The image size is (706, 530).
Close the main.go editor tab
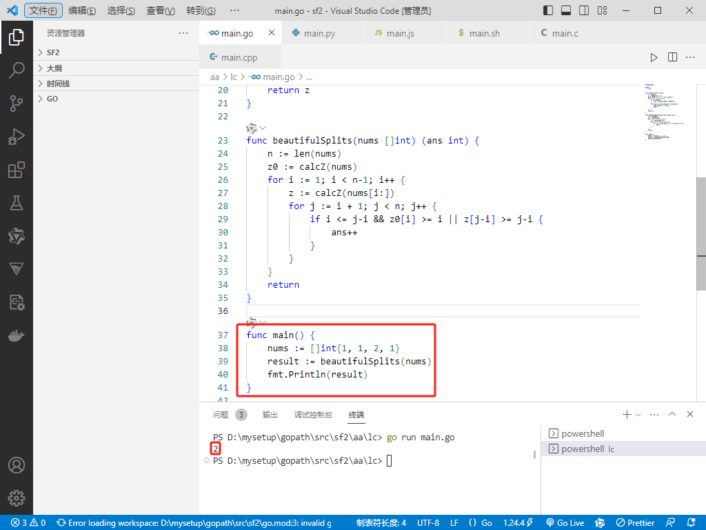[272, 33]
